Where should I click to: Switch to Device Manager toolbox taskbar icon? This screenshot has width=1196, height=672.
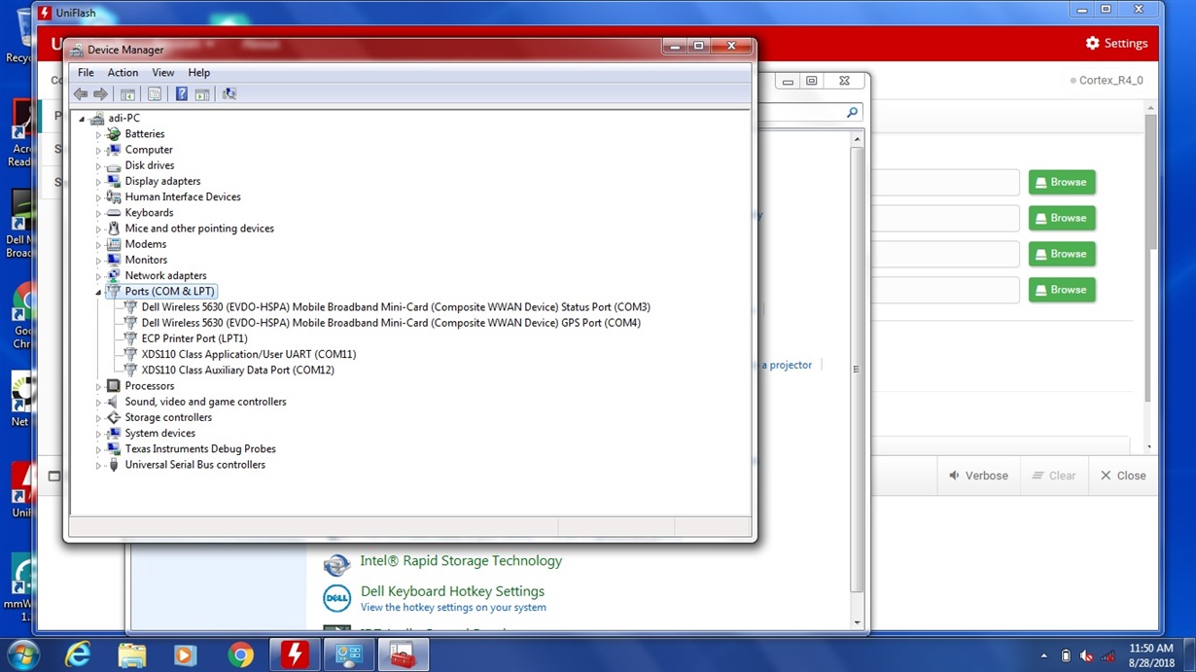(x=403, y=655)
